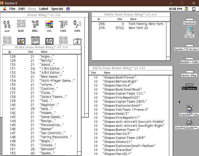Select the BLNC resource icon

click(21, 24)
